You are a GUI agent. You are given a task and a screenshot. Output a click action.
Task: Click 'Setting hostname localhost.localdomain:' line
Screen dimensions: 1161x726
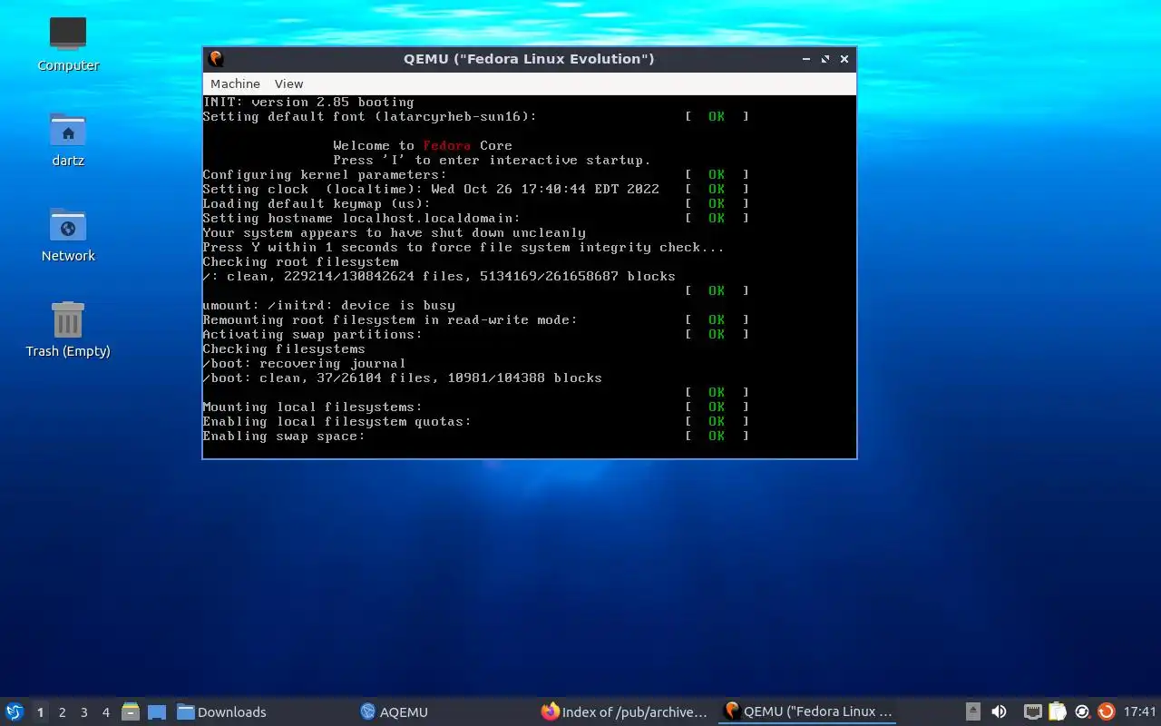[x=361, y=218]
